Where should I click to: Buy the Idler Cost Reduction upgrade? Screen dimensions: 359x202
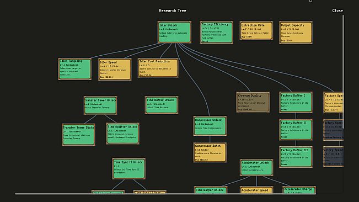coord(158,68)
